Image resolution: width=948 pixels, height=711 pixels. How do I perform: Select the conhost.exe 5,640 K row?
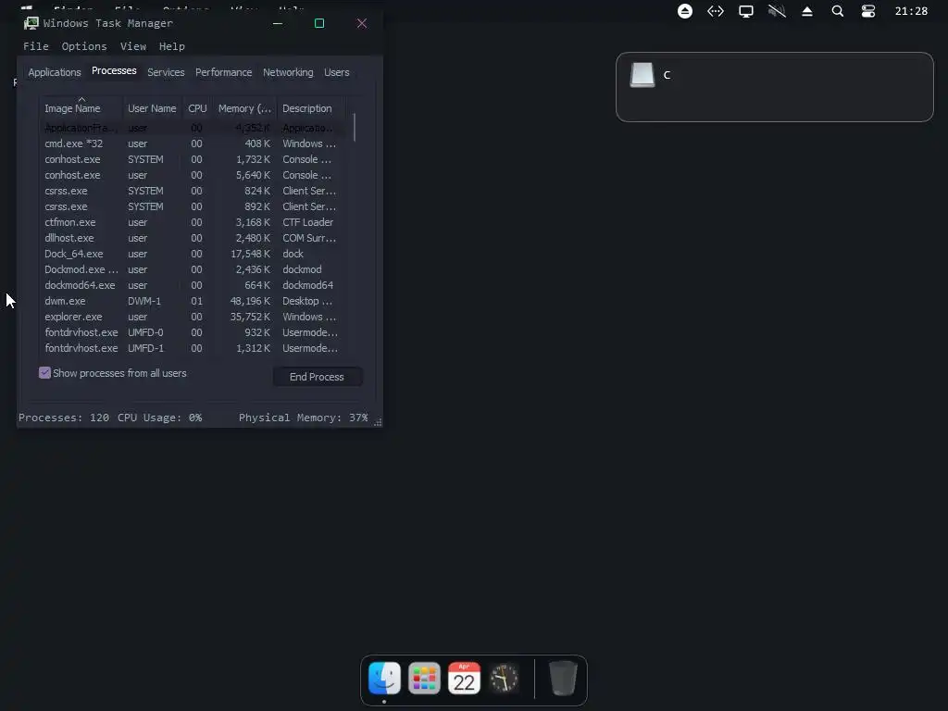tap(193, 175)
